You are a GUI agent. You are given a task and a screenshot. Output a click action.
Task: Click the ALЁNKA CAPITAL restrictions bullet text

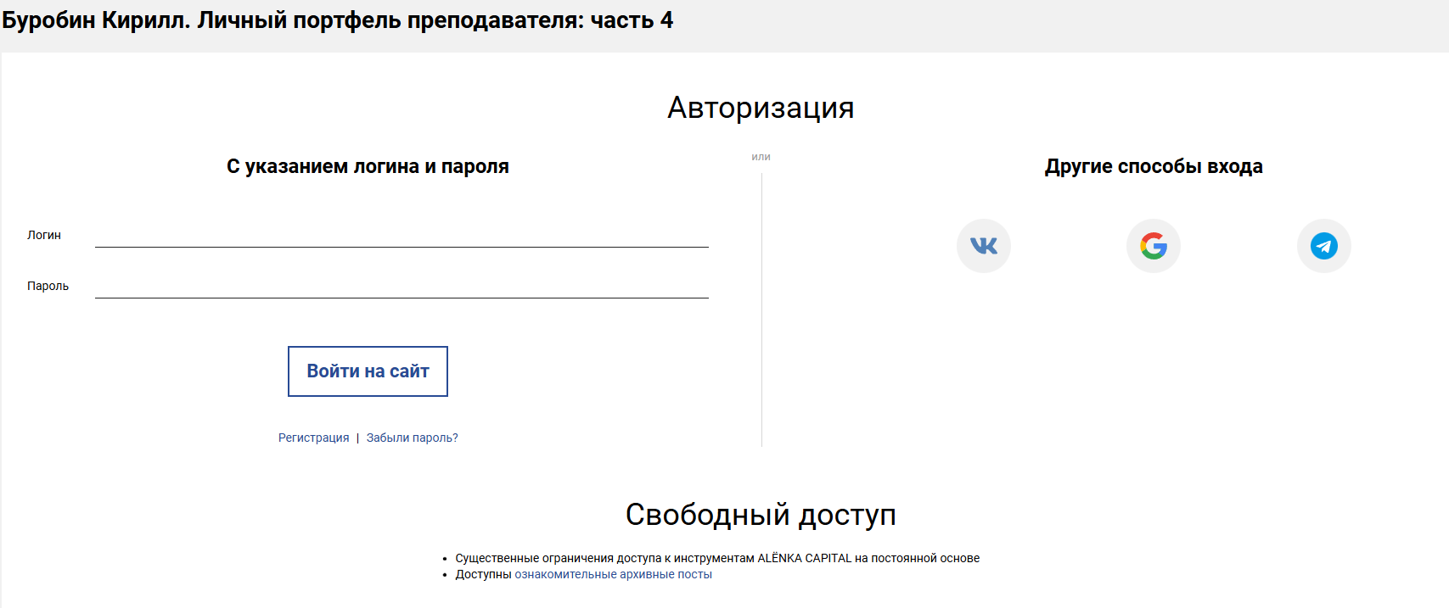click(717, 558)
